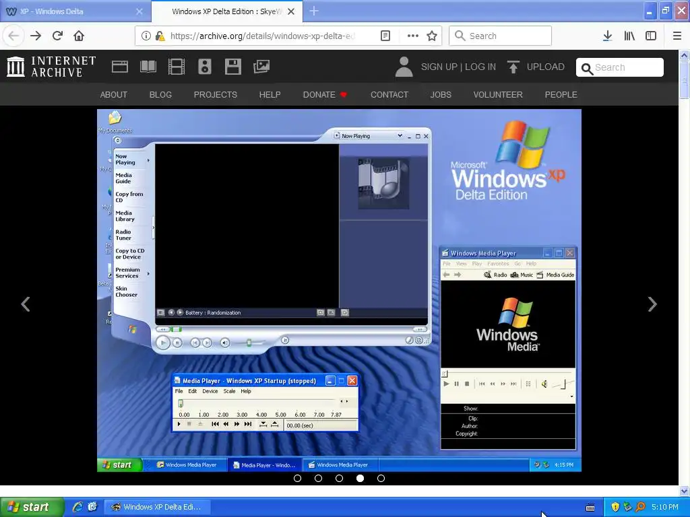Click the UPLOAD link
This screenshot has width=690, height=517.
pos(546,67)
